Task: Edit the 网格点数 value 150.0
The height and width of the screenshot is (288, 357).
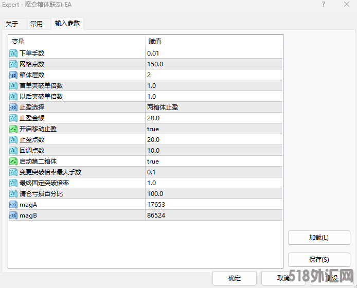Action: click(214, 64)
